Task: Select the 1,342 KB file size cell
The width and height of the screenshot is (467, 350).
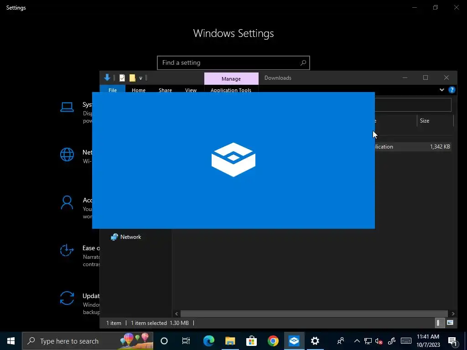Action: pos(440,146)
